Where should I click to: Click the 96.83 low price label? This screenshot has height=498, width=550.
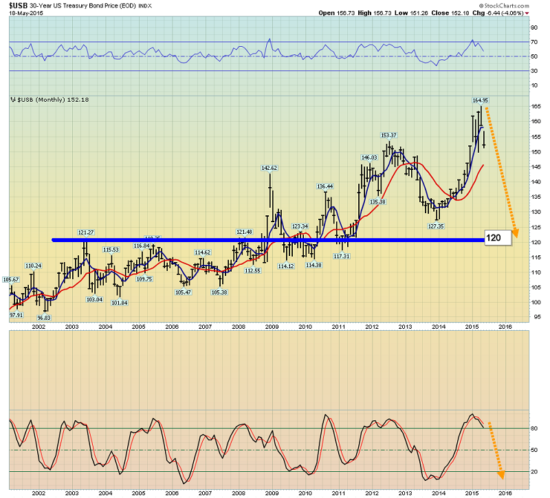click(x=45, y=318)
